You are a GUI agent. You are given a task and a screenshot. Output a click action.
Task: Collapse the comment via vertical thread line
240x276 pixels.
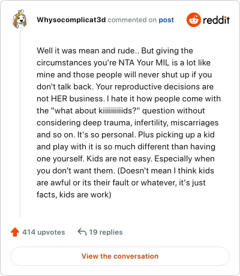tap(20, 123)
